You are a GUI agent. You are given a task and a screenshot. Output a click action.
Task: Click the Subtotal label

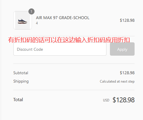(x=21, y=73)
